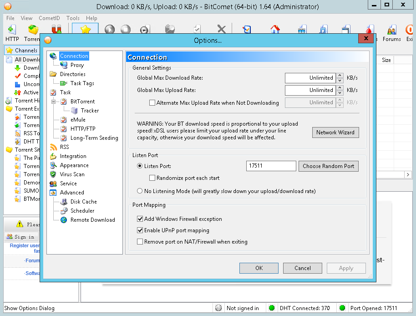
Task: Open the Tools menu
Action: (x=73, y=18)
